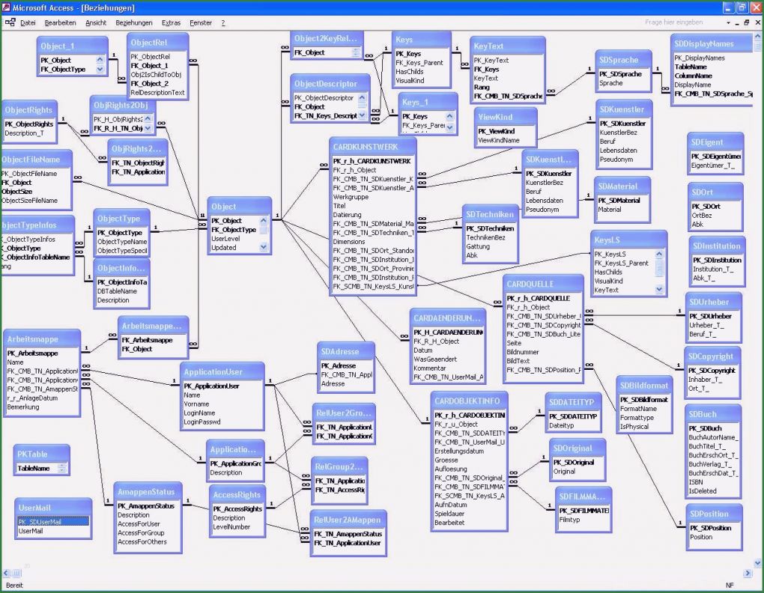Open the Beziehungen menu
This screenshot has height=593, width=764.
[x=134, y=23]
